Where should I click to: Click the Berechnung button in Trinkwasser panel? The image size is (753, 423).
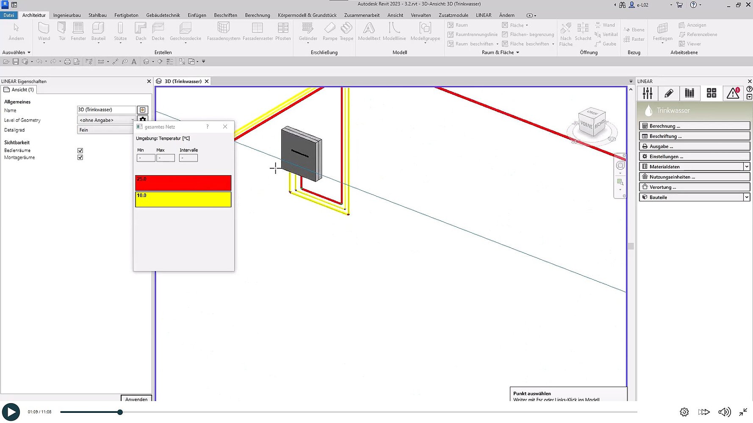point(694,126)
